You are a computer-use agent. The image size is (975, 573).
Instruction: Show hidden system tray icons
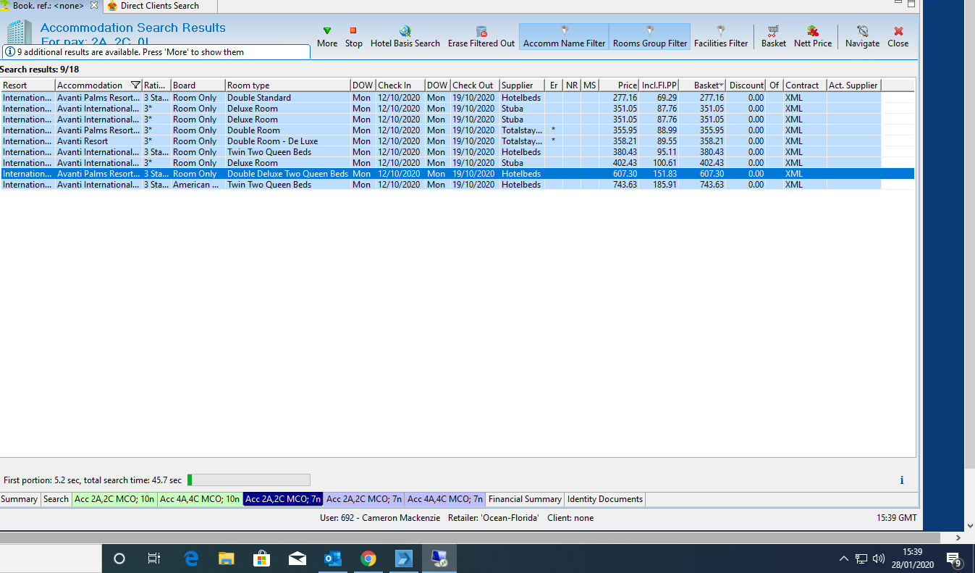(x=844, y=559)
